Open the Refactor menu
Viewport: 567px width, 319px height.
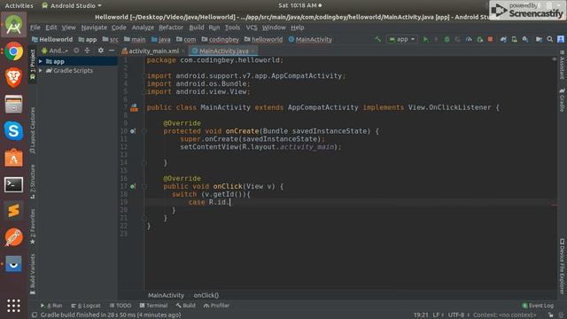click(171, 27)
